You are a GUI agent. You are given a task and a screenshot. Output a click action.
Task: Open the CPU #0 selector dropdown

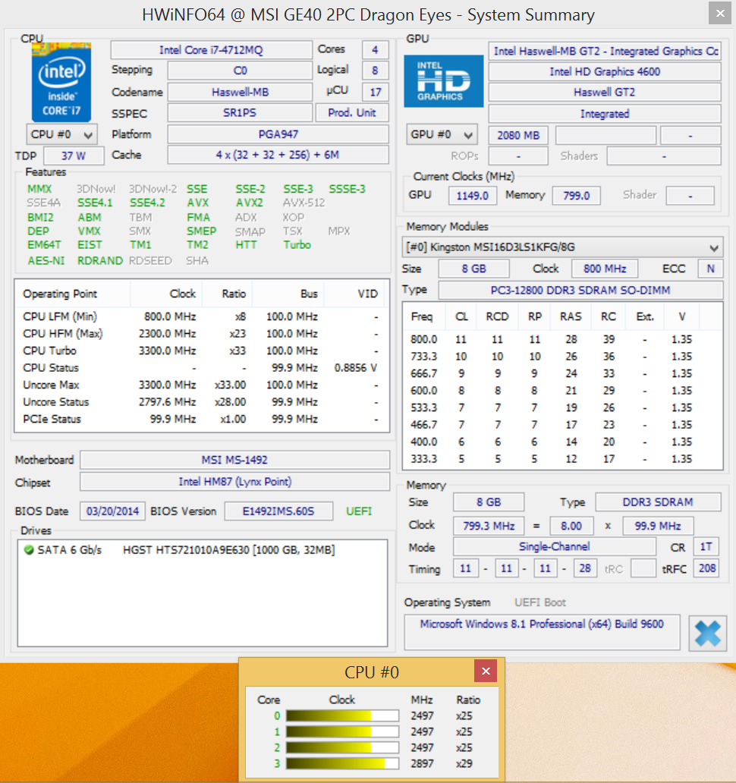62,135
